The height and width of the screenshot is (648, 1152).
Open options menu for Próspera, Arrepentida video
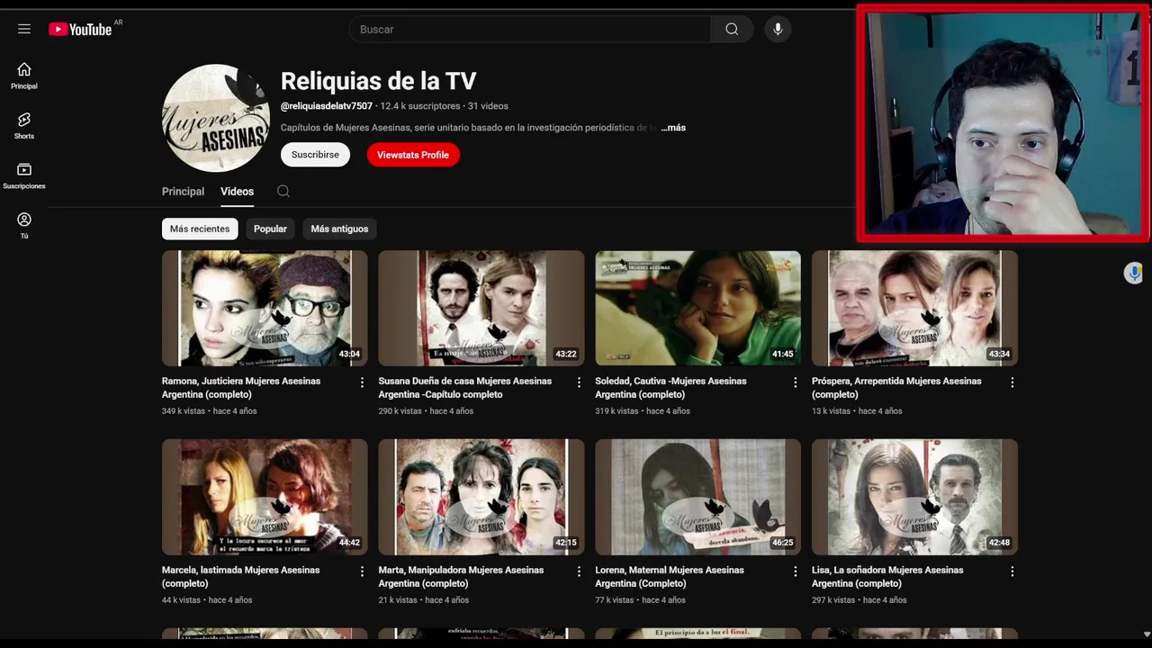(1012, 382)
